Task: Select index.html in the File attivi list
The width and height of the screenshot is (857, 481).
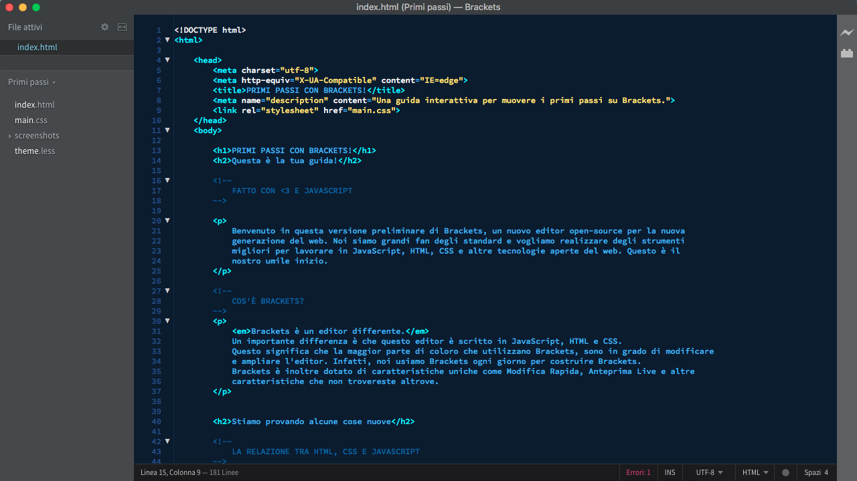Action: (37, 47)
